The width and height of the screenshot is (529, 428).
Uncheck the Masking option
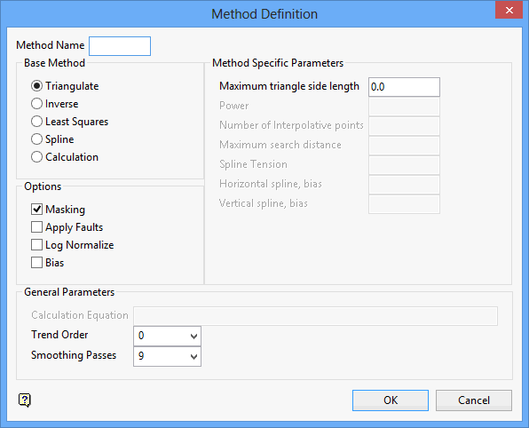pyautogui.click(x=36, y=210)
